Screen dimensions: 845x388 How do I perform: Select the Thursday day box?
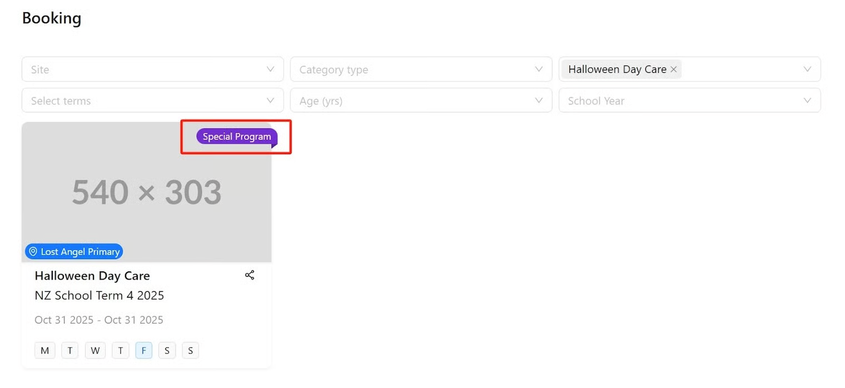tap(120, 351)
